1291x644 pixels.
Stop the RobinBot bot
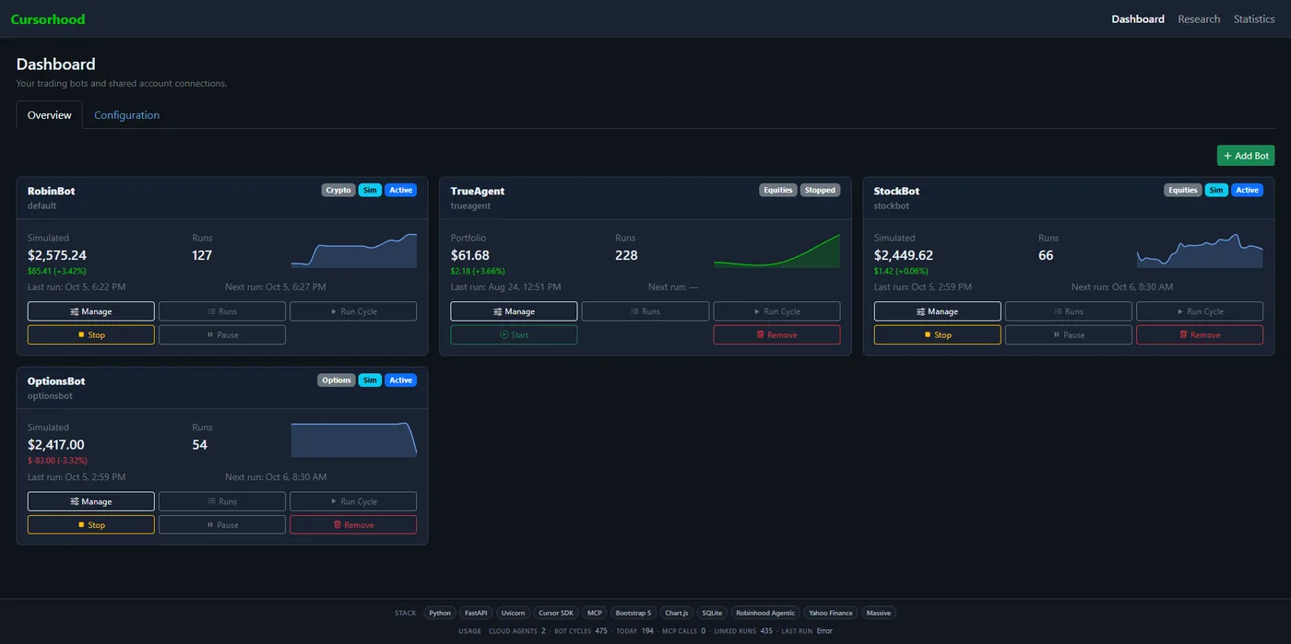pyautogui.click(x=91, y=335)
